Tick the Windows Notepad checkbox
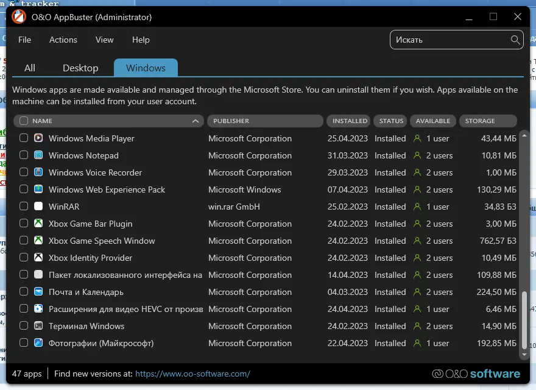This screenshot has width=536, height=390. pyautogui.click(x=24, y=155)
